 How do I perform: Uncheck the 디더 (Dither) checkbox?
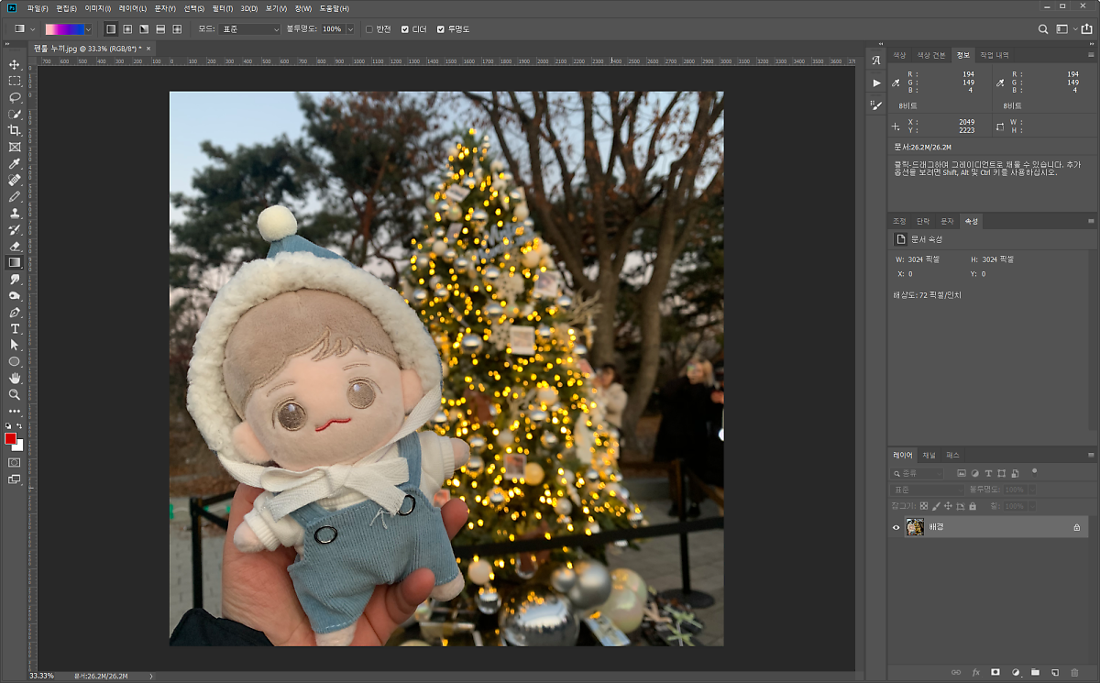click(406, 29)
